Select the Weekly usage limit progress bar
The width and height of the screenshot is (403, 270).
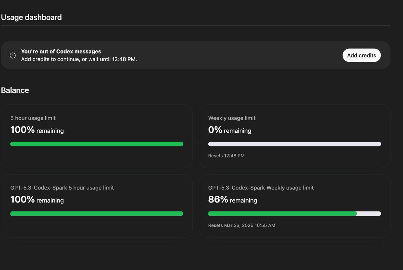pos(295,144)
